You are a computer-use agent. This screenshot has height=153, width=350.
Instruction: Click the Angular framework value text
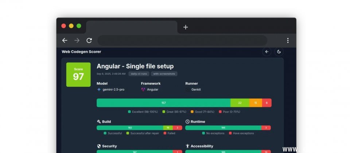coord(153,90)
